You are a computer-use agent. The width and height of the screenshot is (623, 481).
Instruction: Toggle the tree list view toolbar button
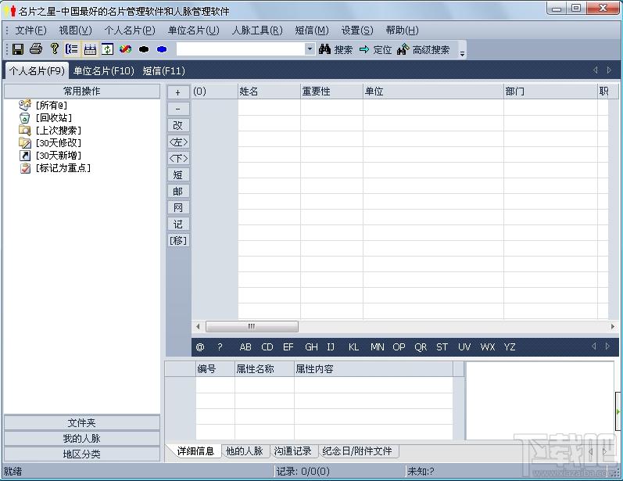72,49
